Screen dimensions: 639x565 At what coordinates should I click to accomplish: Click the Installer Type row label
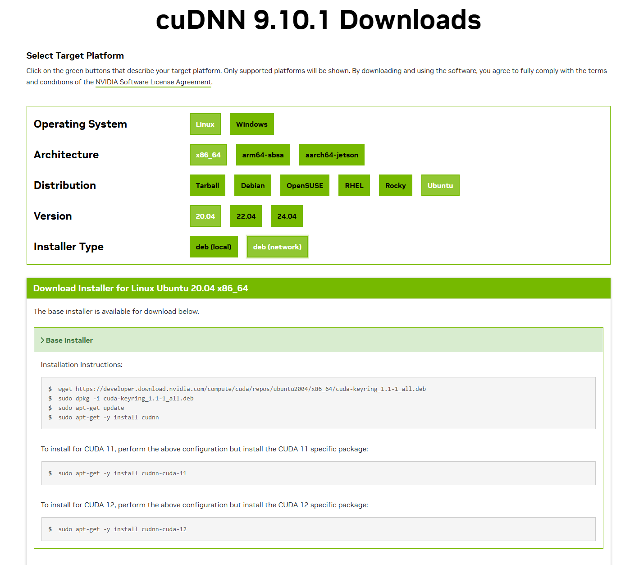click(x=68, y=247)
